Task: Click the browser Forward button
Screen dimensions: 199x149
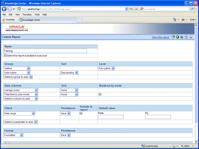Action: (9, 9)
